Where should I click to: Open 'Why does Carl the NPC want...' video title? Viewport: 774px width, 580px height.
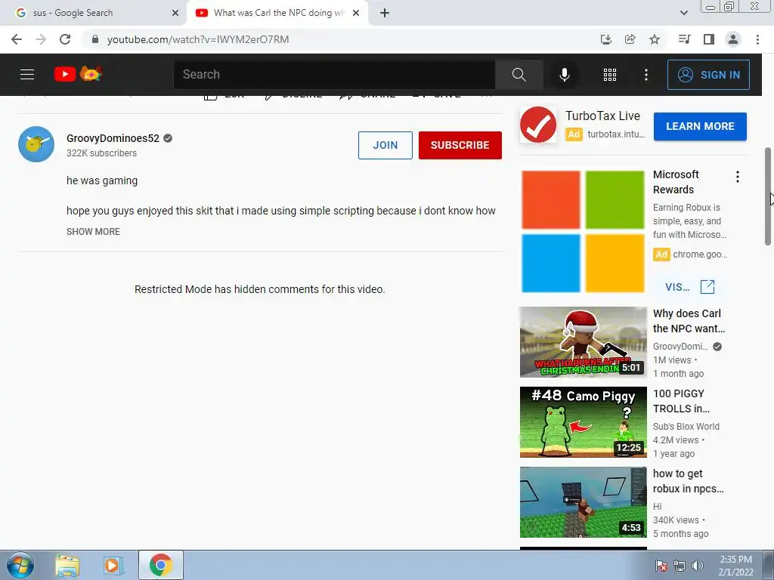pos(689,320)
